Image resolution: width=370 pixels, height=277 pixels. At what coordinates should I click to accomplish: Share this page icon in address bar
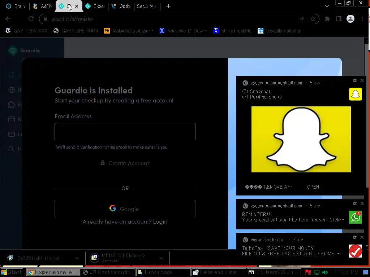point(301,19)
